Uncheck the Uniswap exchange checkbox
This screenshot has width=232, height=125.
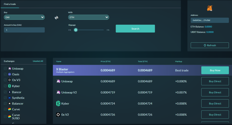[5, 69]
